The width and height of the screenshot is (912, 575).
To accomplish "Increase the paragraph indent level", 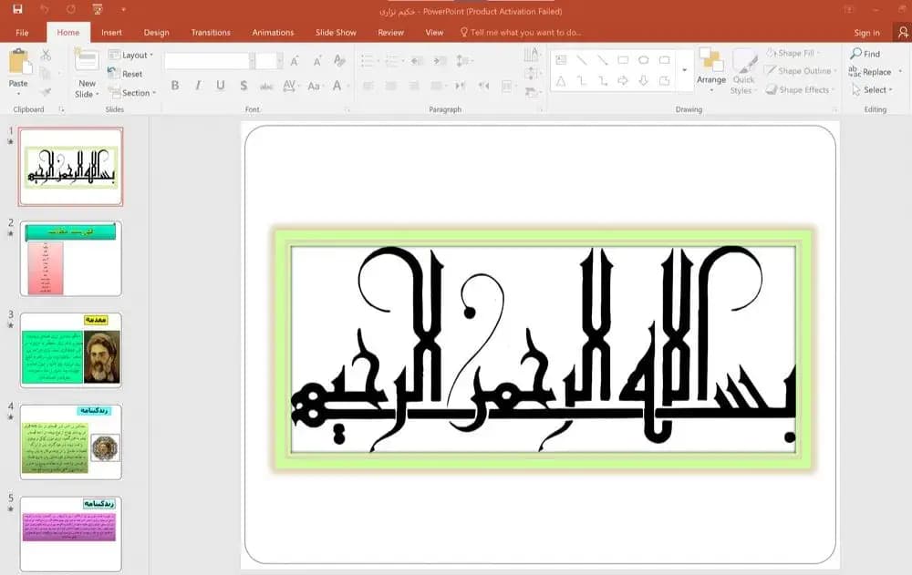I will (440, 60).
